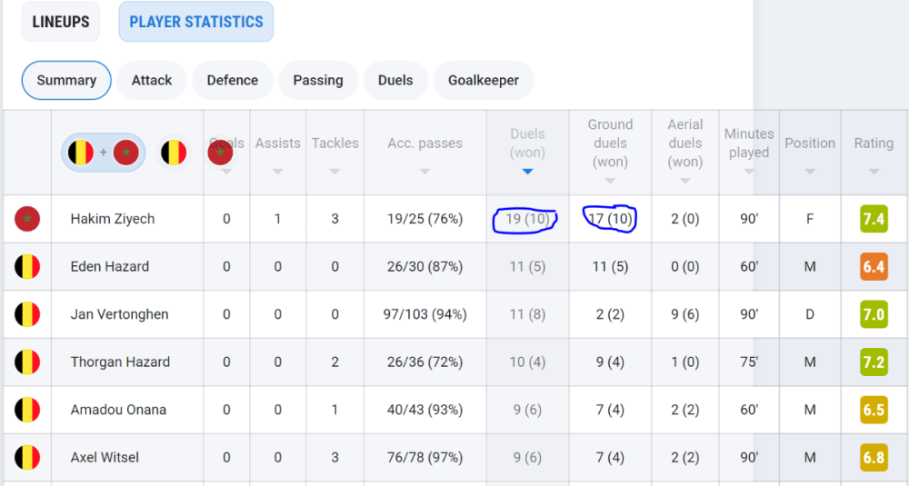Open Jan Vertonghen player link
This screenshot has height=486, width=909.
[119, 314]
